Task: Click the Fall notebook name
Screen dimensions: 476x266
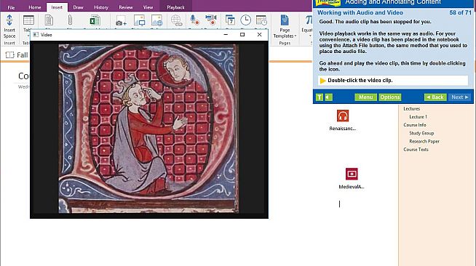Action: 22,55
